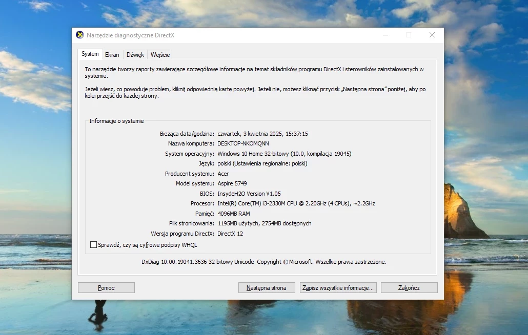Click the language value polski
Image resolution: width=528 pixels, height=335 pixels.
click(262, 163)
